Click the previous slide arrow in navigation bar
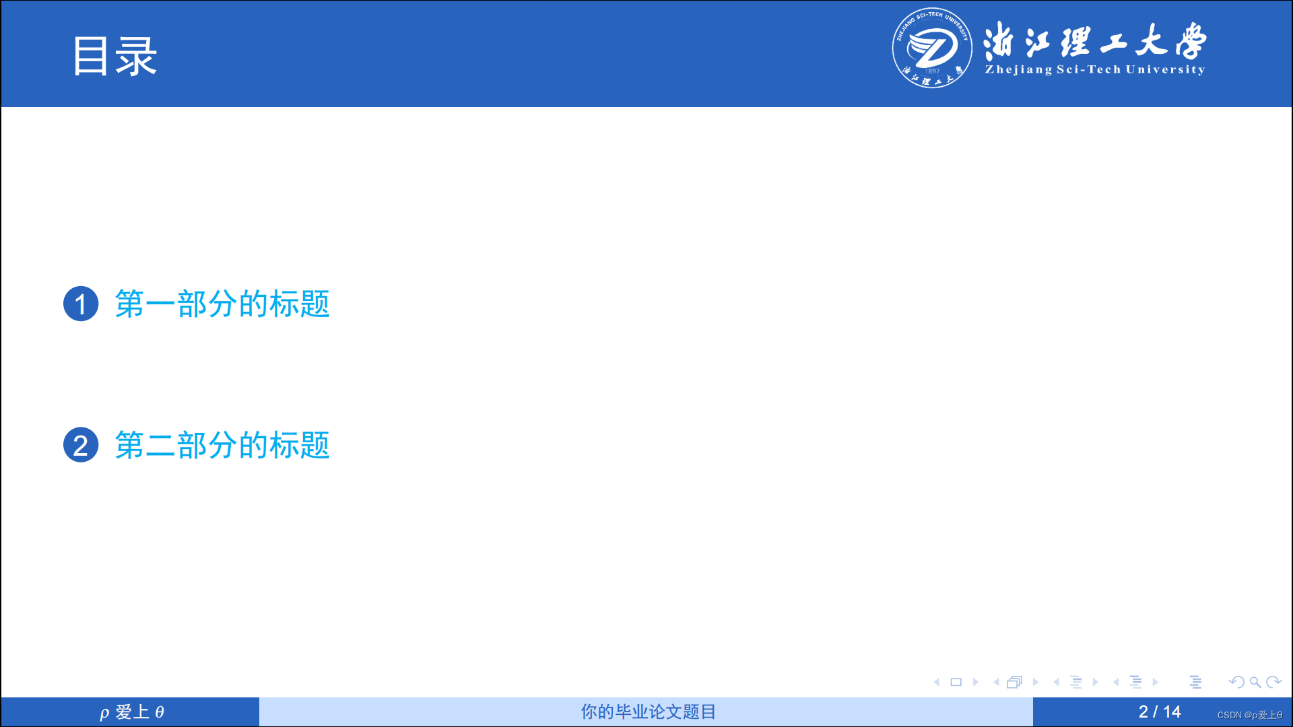Image resolution: width=1293 pixels, height=727 pixels. click(x=937, y=682)
